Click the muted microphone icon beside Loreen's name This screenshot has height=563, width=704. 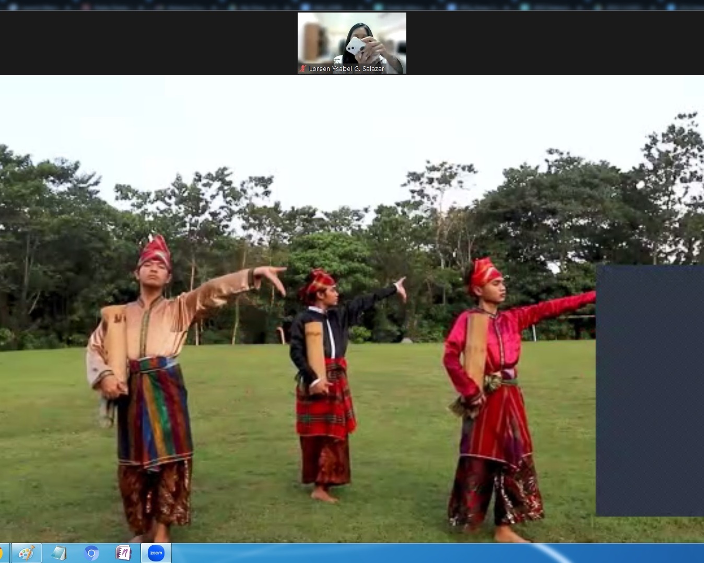pyautogui.click(x=302, y=68)
